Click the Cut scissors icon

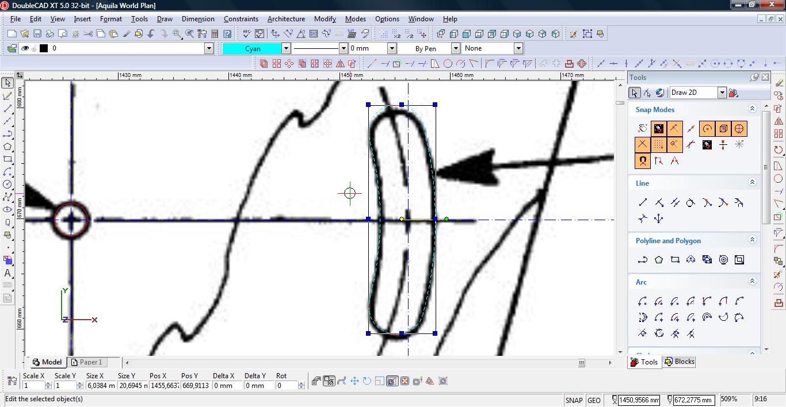click(88, 34)
